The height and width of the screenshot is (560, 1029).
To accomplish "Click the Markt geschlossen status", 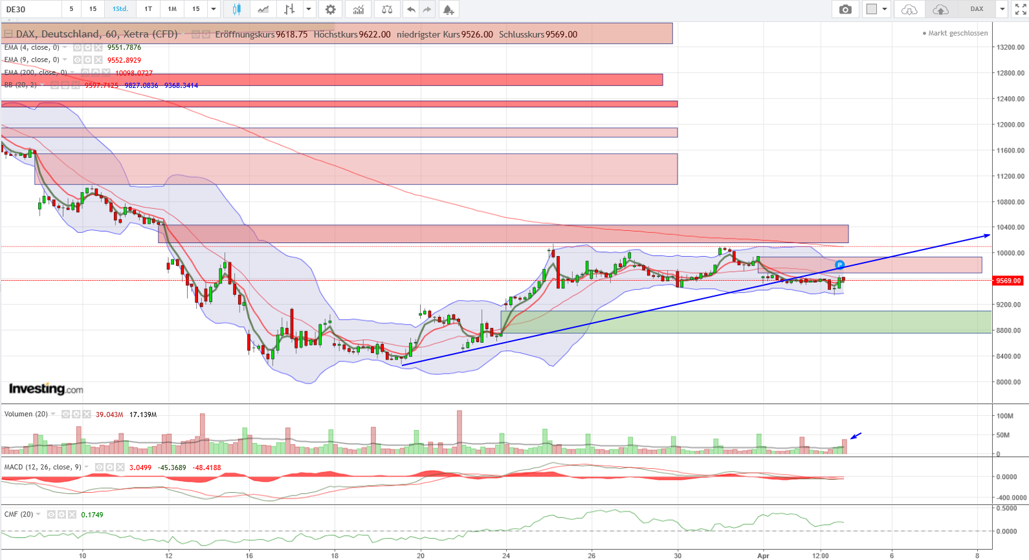I will click(x=956, y=33).
